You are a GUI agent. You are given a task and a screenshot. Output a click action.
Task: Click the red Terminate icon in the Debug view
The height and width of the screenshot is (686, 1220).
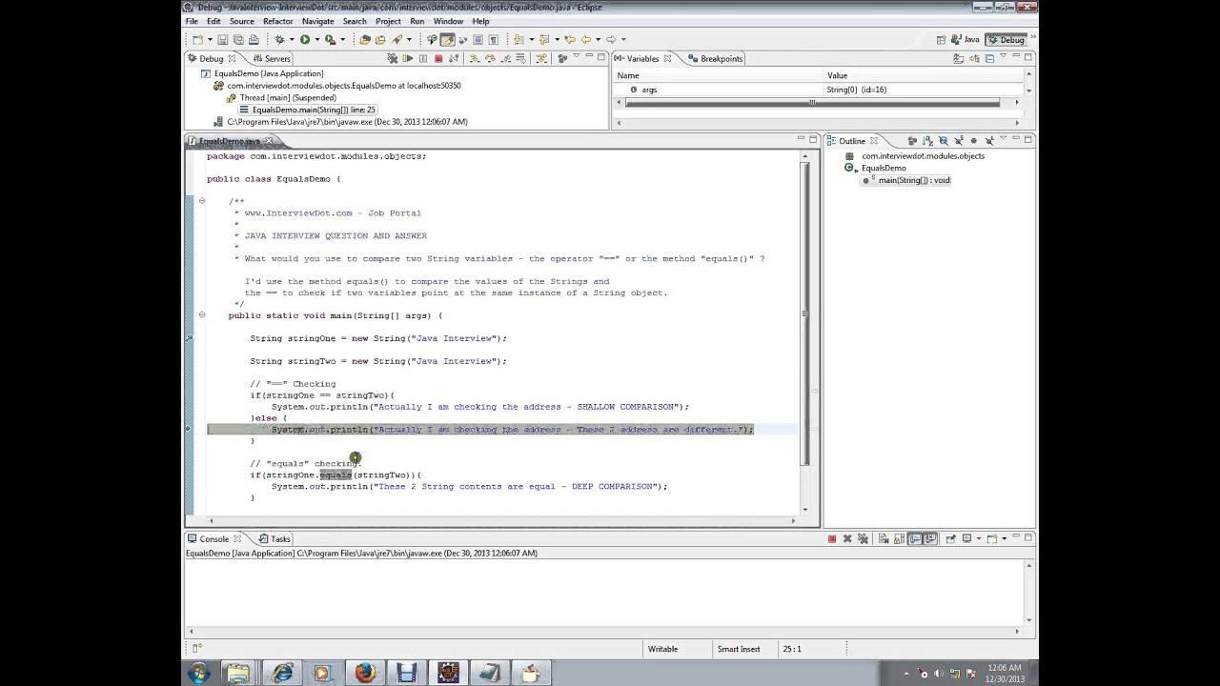(438, 58)
